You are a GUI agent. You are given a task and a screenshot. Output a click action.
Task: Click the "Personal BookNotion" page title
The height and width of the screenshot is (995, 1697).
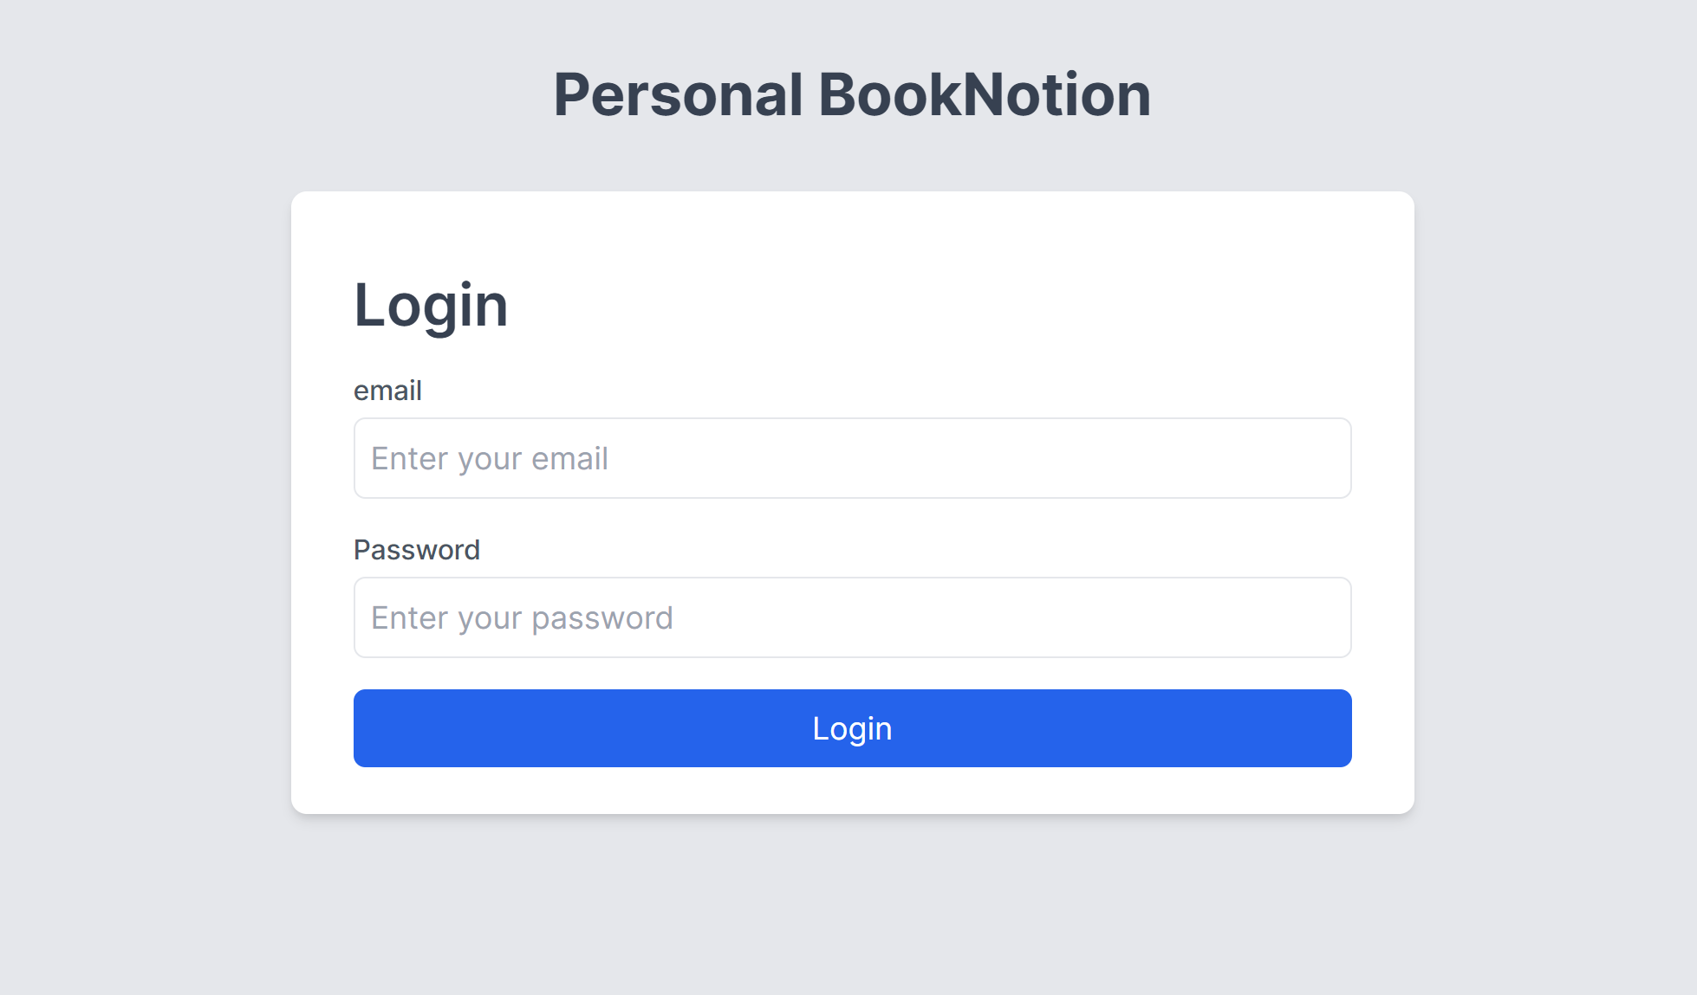852,94
